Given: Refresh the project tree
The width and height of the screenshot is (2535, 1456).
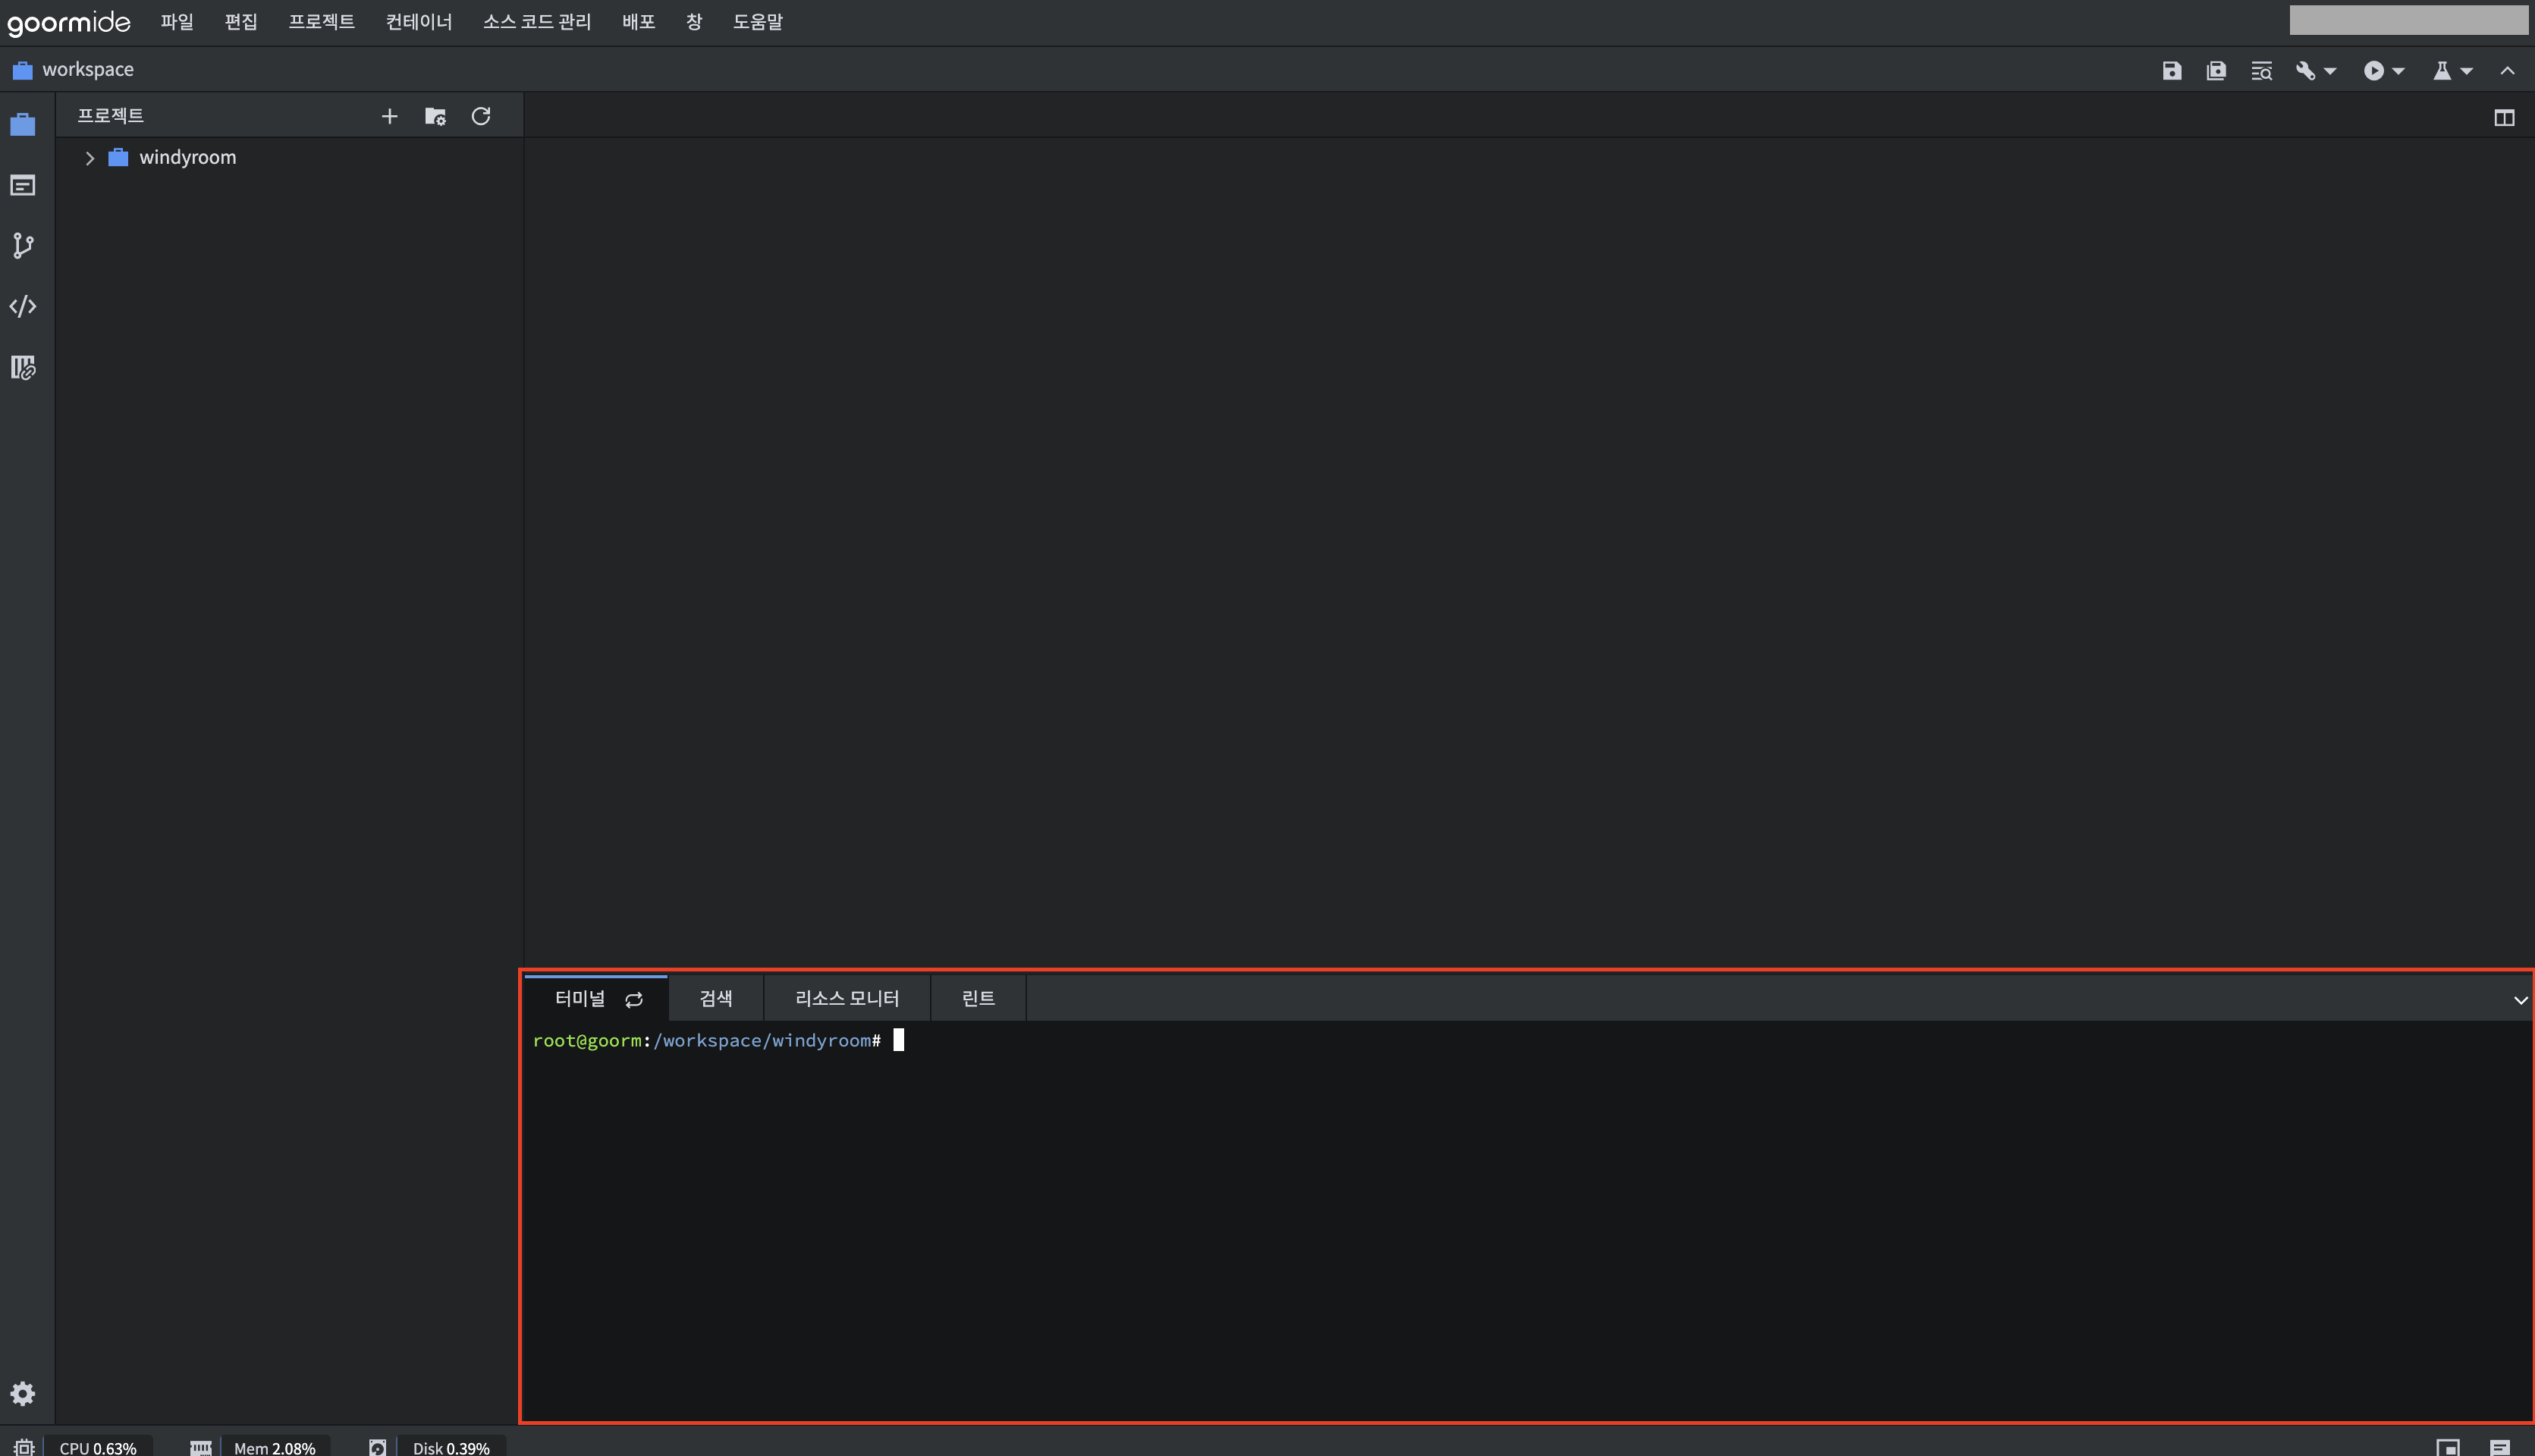Looking at the screenshot, I should (481, 116).
